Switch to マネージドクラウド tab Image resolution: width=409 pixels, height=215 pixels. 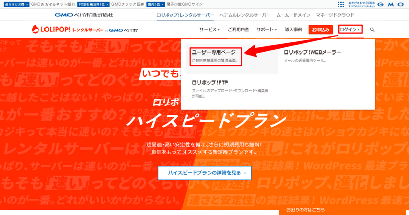click(335, 15)
